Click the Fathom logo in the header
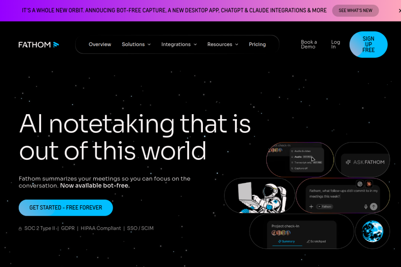The height and width of the screenshot is (267, 401). [x=39, y=45]
